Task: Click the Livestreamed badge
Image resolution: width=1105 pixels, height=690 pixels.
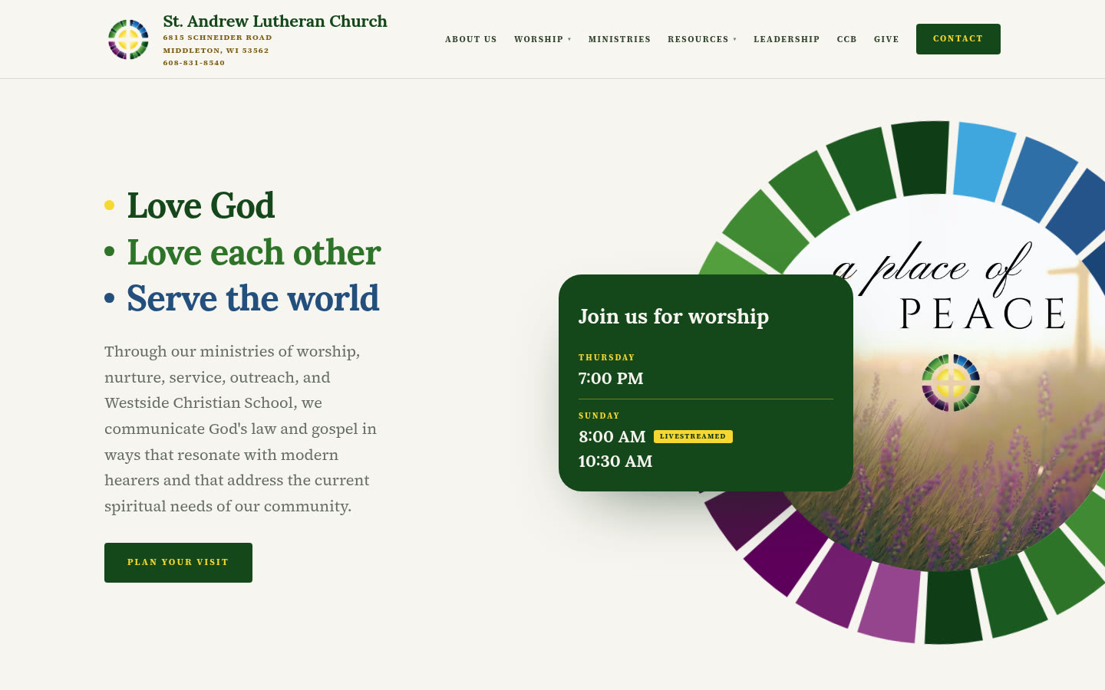Action: click(693, 436)
